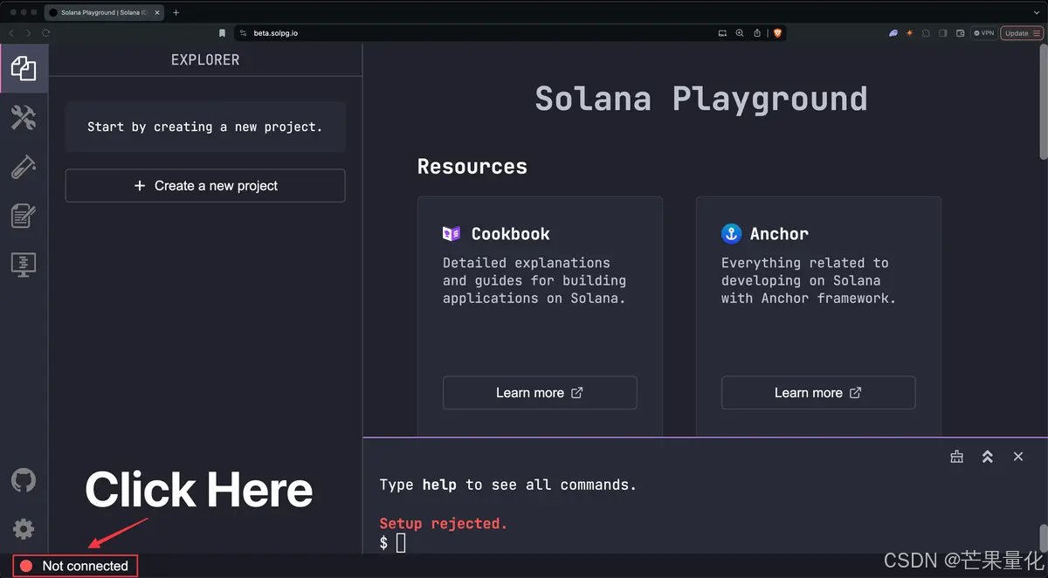Click the Cookbook card title
The height and width of the screenshot is (578, 1048).
pyautogui.click(x=511, y=234)
